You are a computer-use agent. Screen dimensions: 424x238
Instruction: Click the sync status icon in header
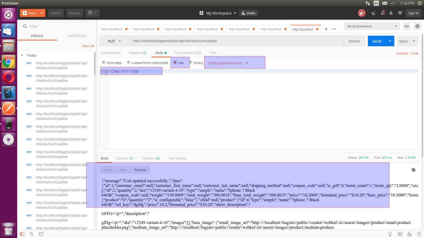[361, 13]
